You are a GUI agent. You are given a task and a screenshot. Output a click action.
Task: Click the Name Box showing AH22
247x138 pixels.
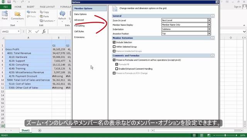[10, 31]
